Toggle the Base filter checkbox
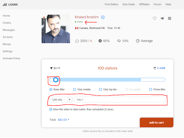The height and width of the screenshot is (138, 184). (x=51, y=90)
